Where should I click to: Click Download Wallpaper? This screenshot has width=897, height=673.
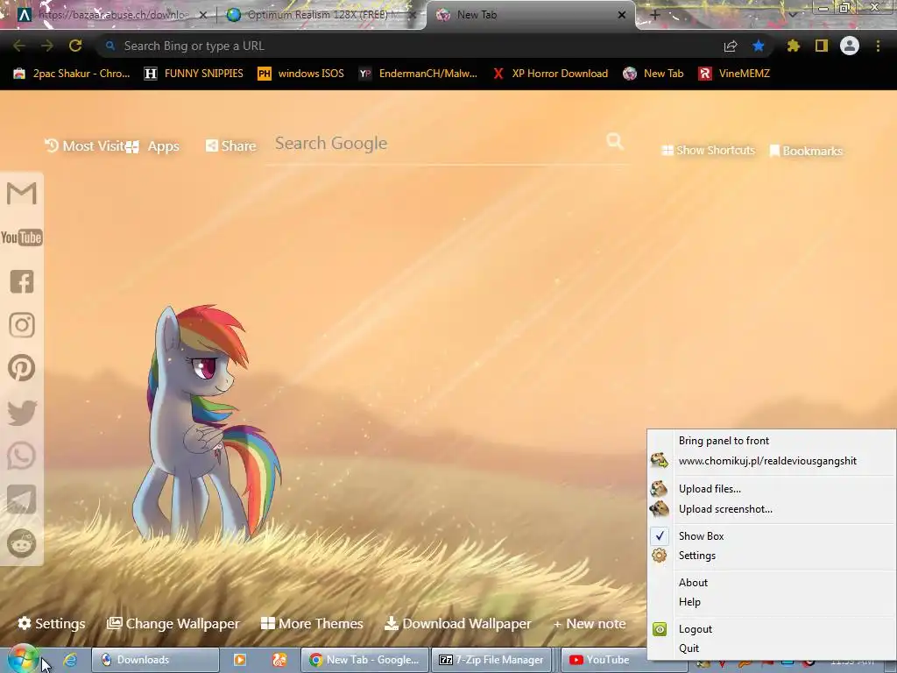457,623
